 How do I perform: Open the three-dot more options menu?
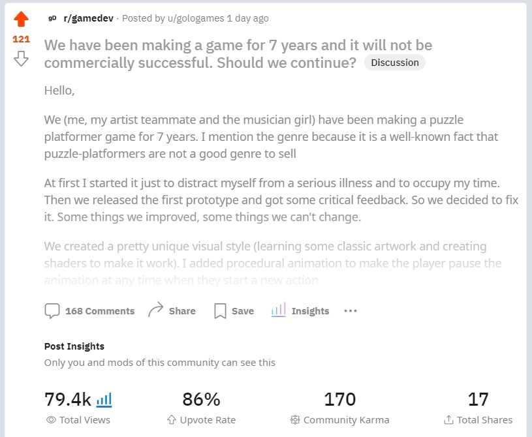[351, 311]
